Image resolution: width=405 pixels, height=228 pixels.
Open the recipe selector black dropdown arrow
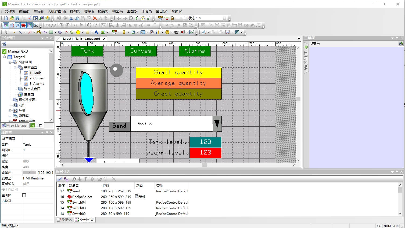217,124
